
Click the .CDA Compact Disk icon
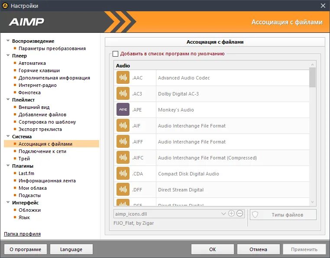(123, 173)
